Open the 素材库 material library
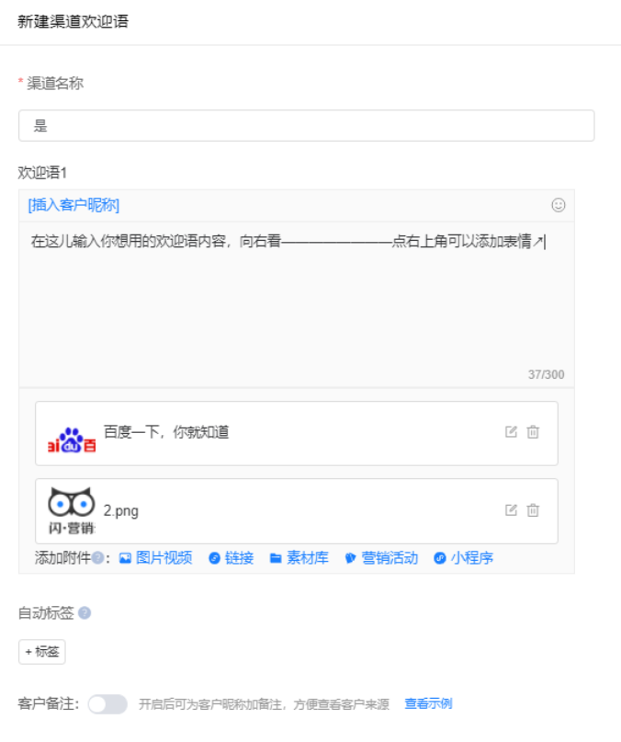 299,558
